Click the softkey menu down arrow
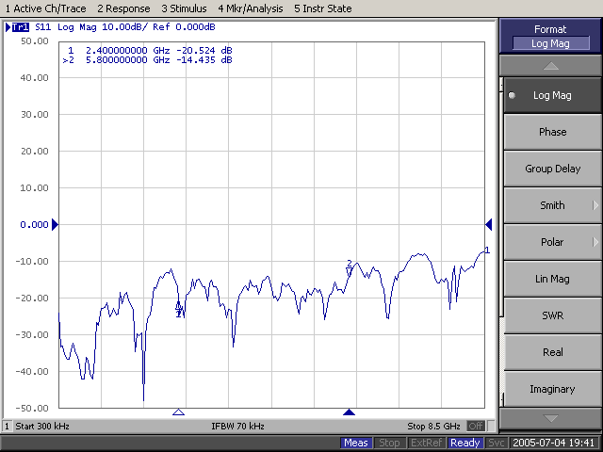This screenshot has height=452, width=603. [x=550, y=418]
